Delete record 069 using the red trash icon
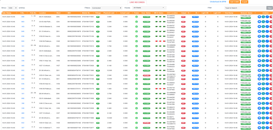Image resolution: width=273 pixels, height=130 pixels. pyautogui.click(x=271, y=17)
